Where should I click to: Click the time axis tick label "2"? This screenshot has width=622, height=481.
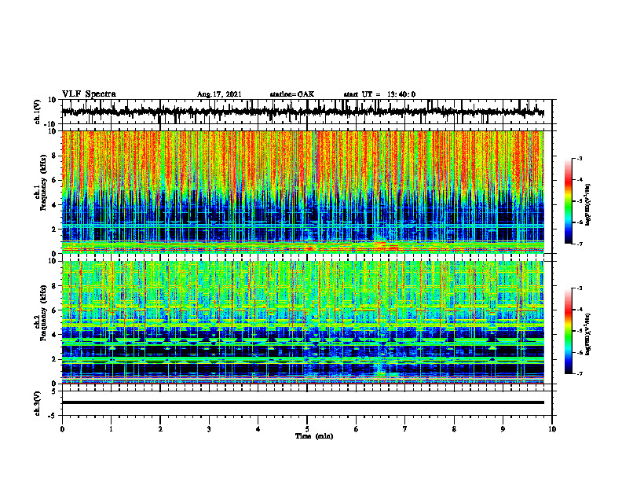pos(160,429)
